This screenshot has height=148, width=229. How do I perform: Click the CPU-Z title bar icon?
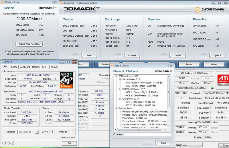click(x=2, y=62)
